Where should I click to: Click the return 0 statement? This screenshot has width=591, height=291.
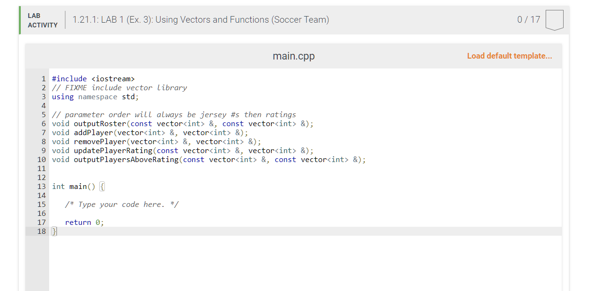(85, 222)
